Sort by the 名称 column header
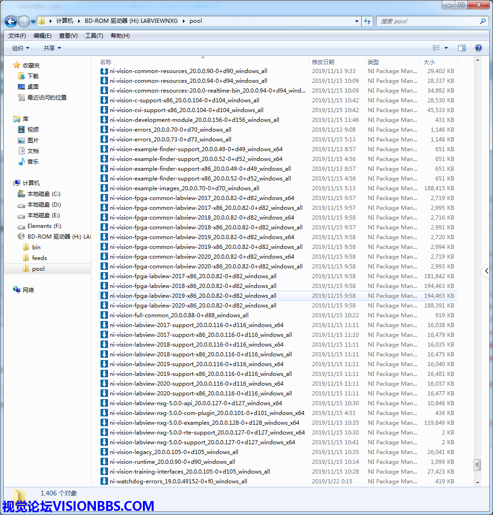Screen dimensions: 493x515 (x=106, y=62)
